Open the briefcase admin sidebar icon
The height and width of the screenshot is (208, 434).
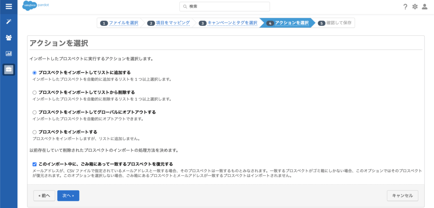point(8,70)
